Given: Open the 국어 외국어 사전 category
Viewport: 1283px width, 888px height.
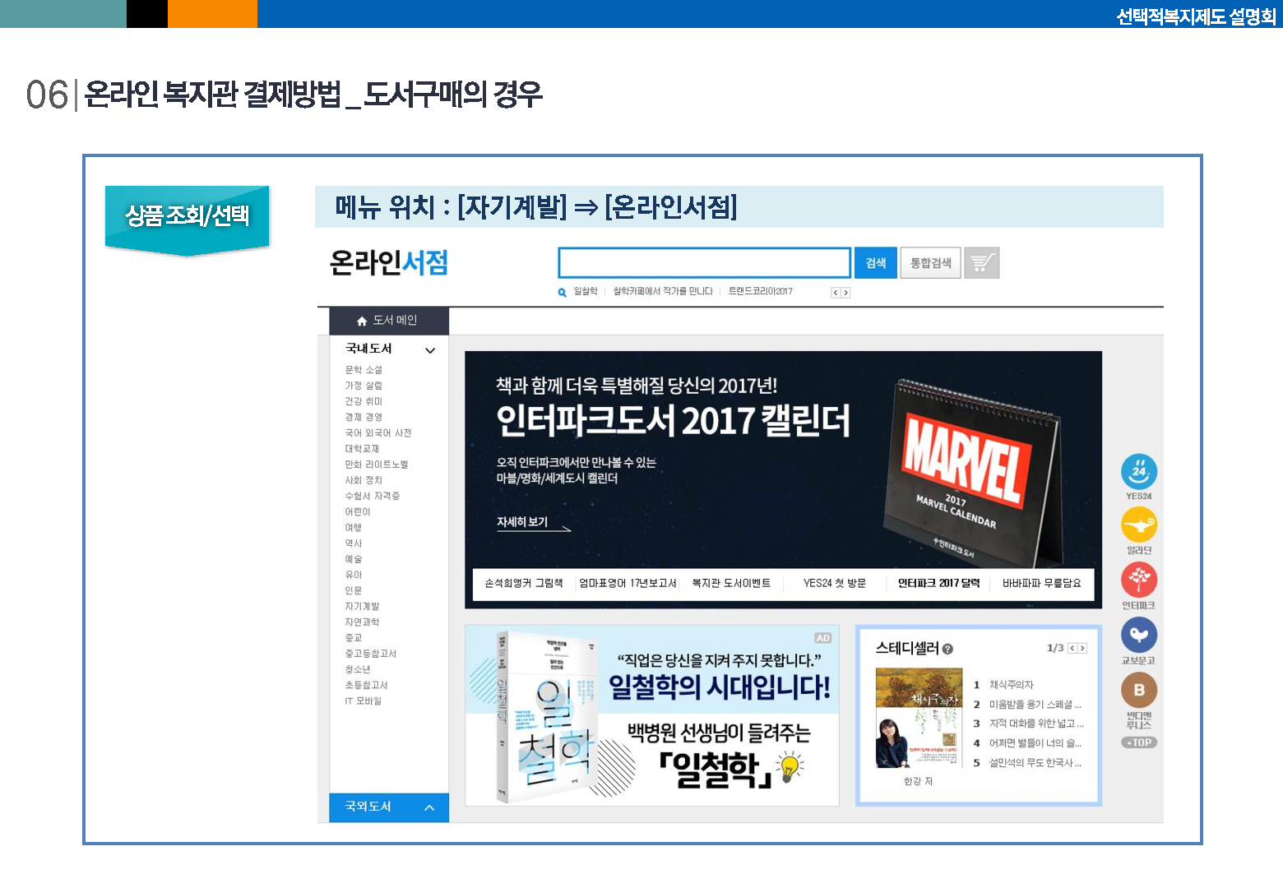Looking at the screenshot, I should click(378, 433).
